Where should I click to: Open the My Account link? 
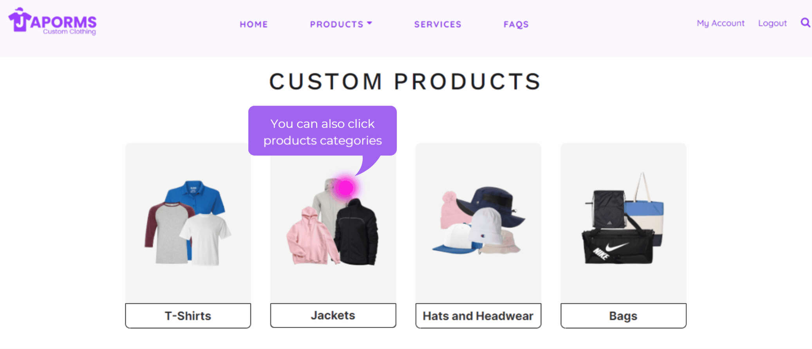[720, 23]
